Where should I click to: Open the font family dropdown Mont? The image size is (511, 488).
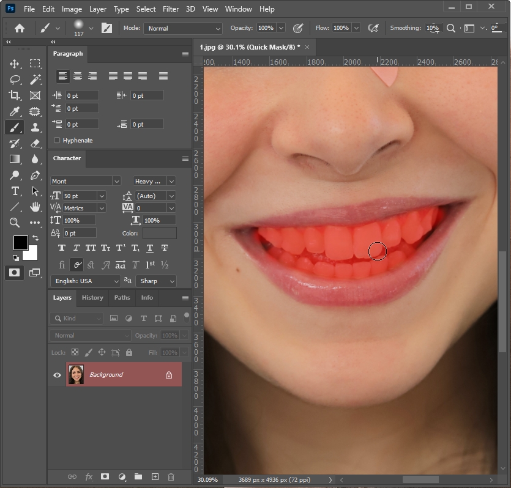[86, 181]
